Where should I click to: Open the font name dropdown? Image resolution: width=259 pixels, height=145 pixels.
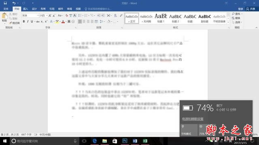[38, 15]
